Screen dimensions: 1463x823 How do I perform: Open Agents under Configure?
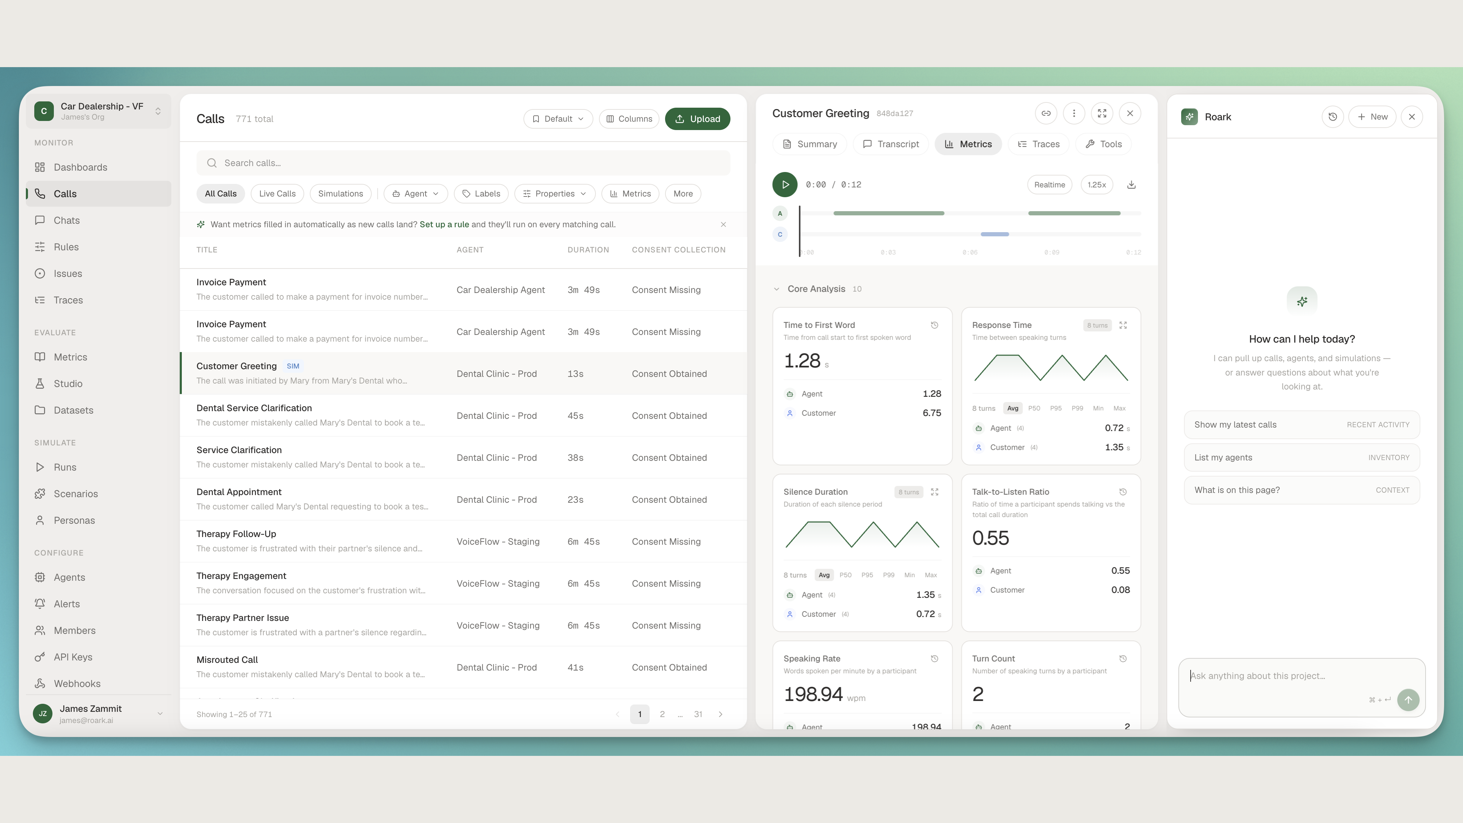click(x=98, y=577)
